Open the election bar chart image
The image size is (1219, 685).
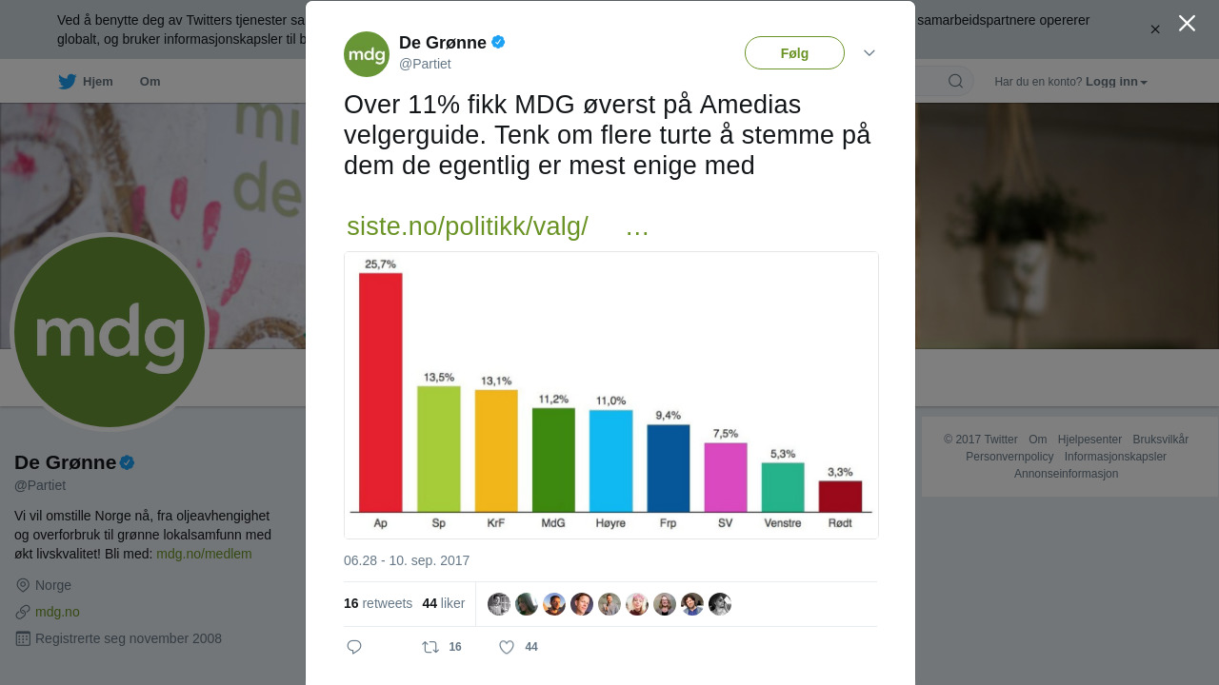click(x=611, y=395)
